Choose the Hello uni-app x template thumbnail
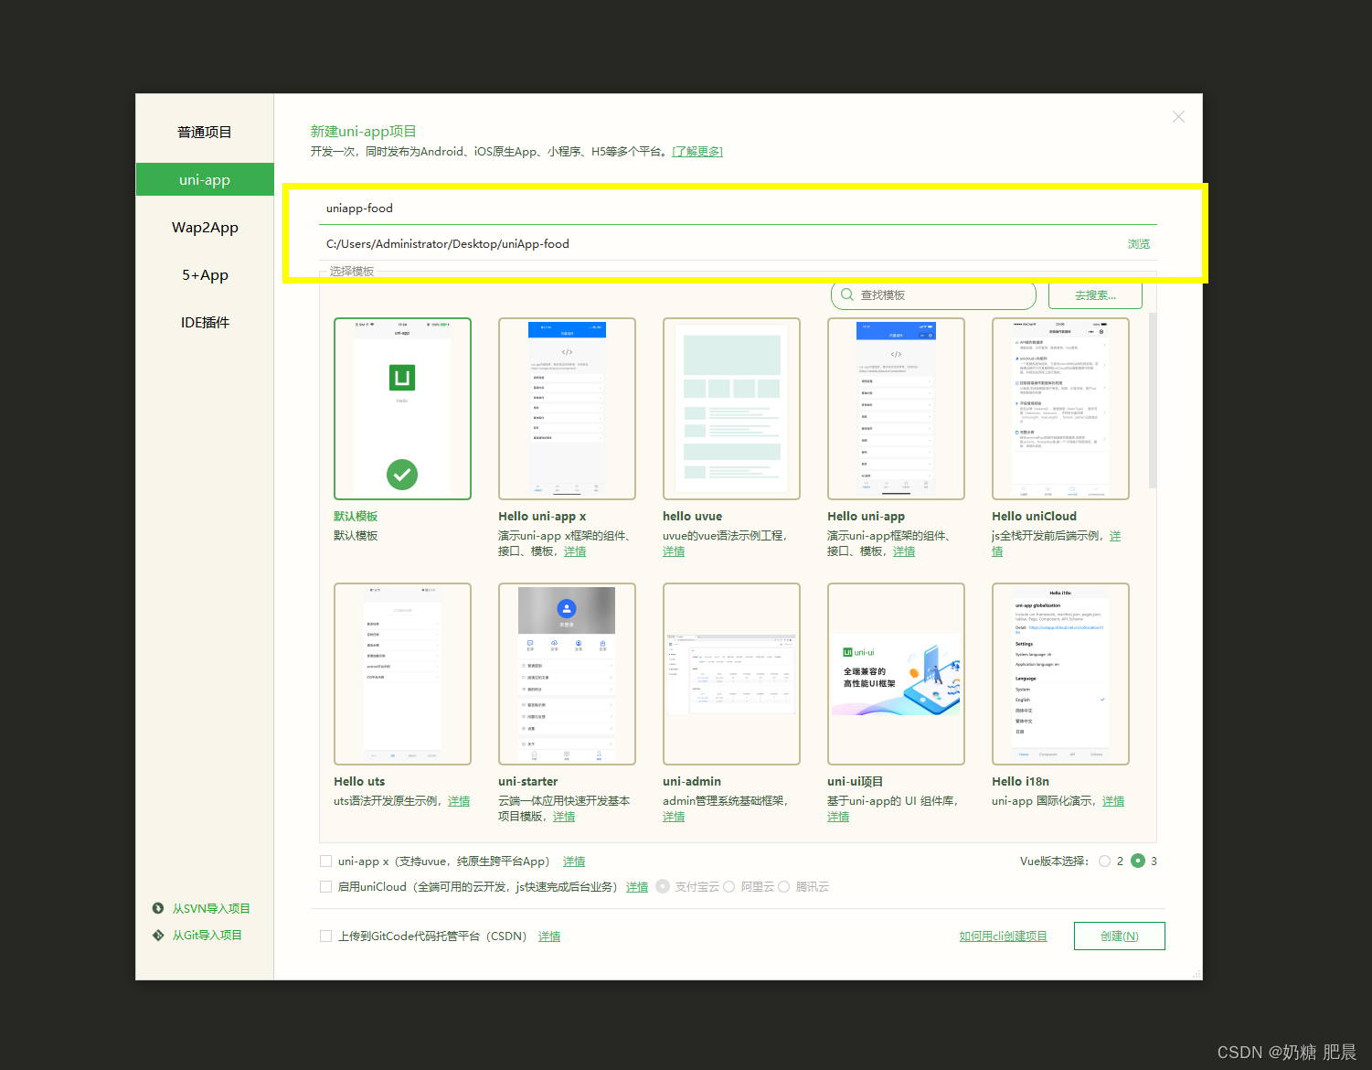Screen dimensions: 1372x1070 (x=567, y=409)
